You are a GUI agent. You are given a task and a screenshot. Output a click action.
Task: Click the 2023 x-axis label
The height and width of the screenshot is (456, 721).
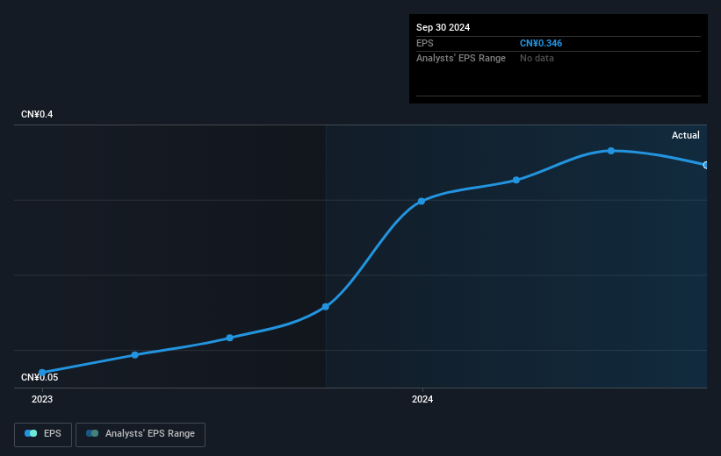click(42, 399)
